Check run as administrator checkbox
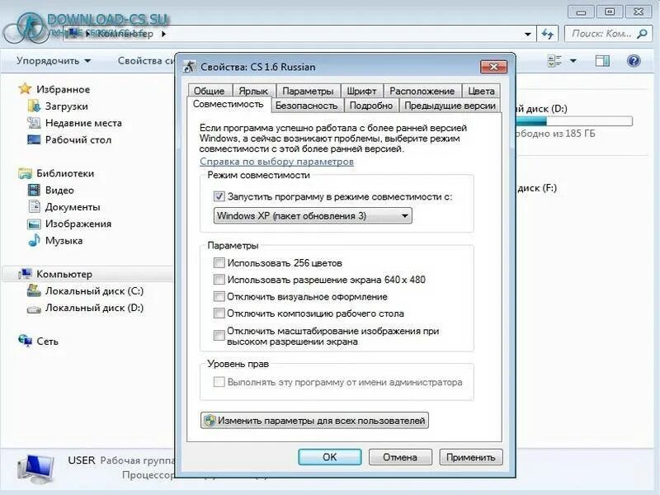The width and height of the screenshot is (660, 495). click(219, 382)
